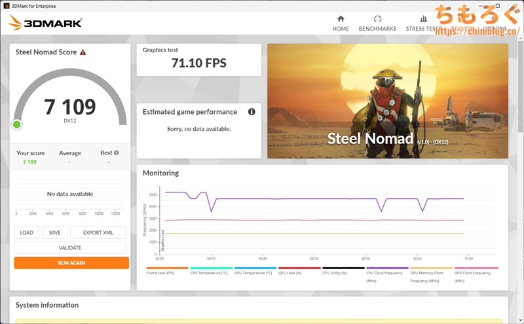Click the Benchmarks gauge icon

378,18
